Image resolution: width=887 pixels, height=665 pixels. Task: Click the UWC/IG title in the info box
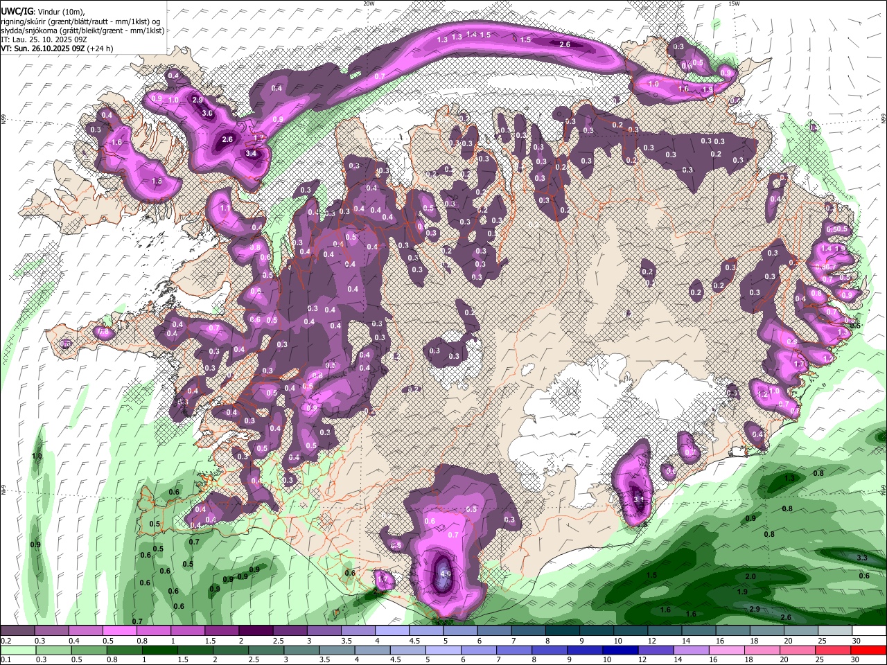(x=17, y=10)
